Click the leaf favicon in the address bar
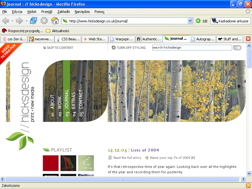Image resolution: width=252 pixels, height=189 pixels. coord(65,21)
